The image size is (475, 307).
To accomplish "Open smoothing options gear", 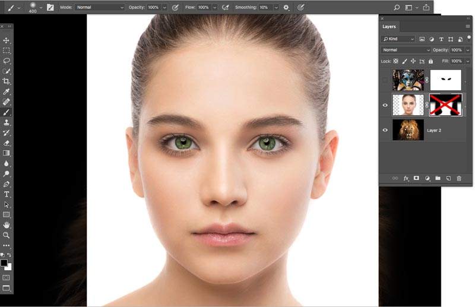I will tap(286, 7).
